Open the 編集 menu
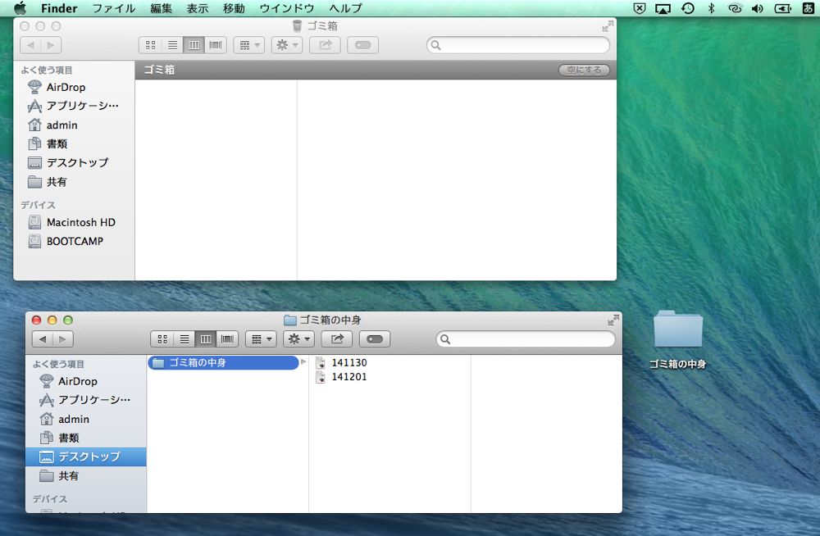Viewport: 820px width, 536px height. [161, 8]
